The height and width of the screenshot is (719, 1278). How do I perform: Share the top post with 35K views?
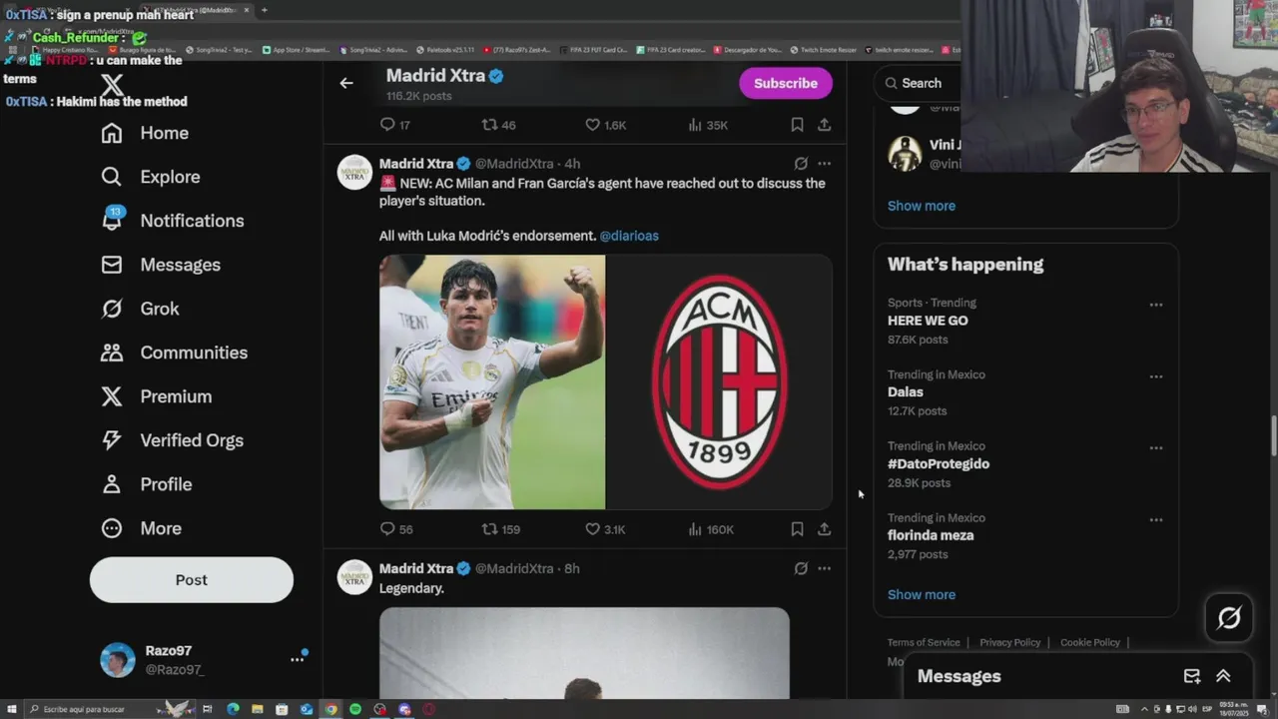(824, 125)
